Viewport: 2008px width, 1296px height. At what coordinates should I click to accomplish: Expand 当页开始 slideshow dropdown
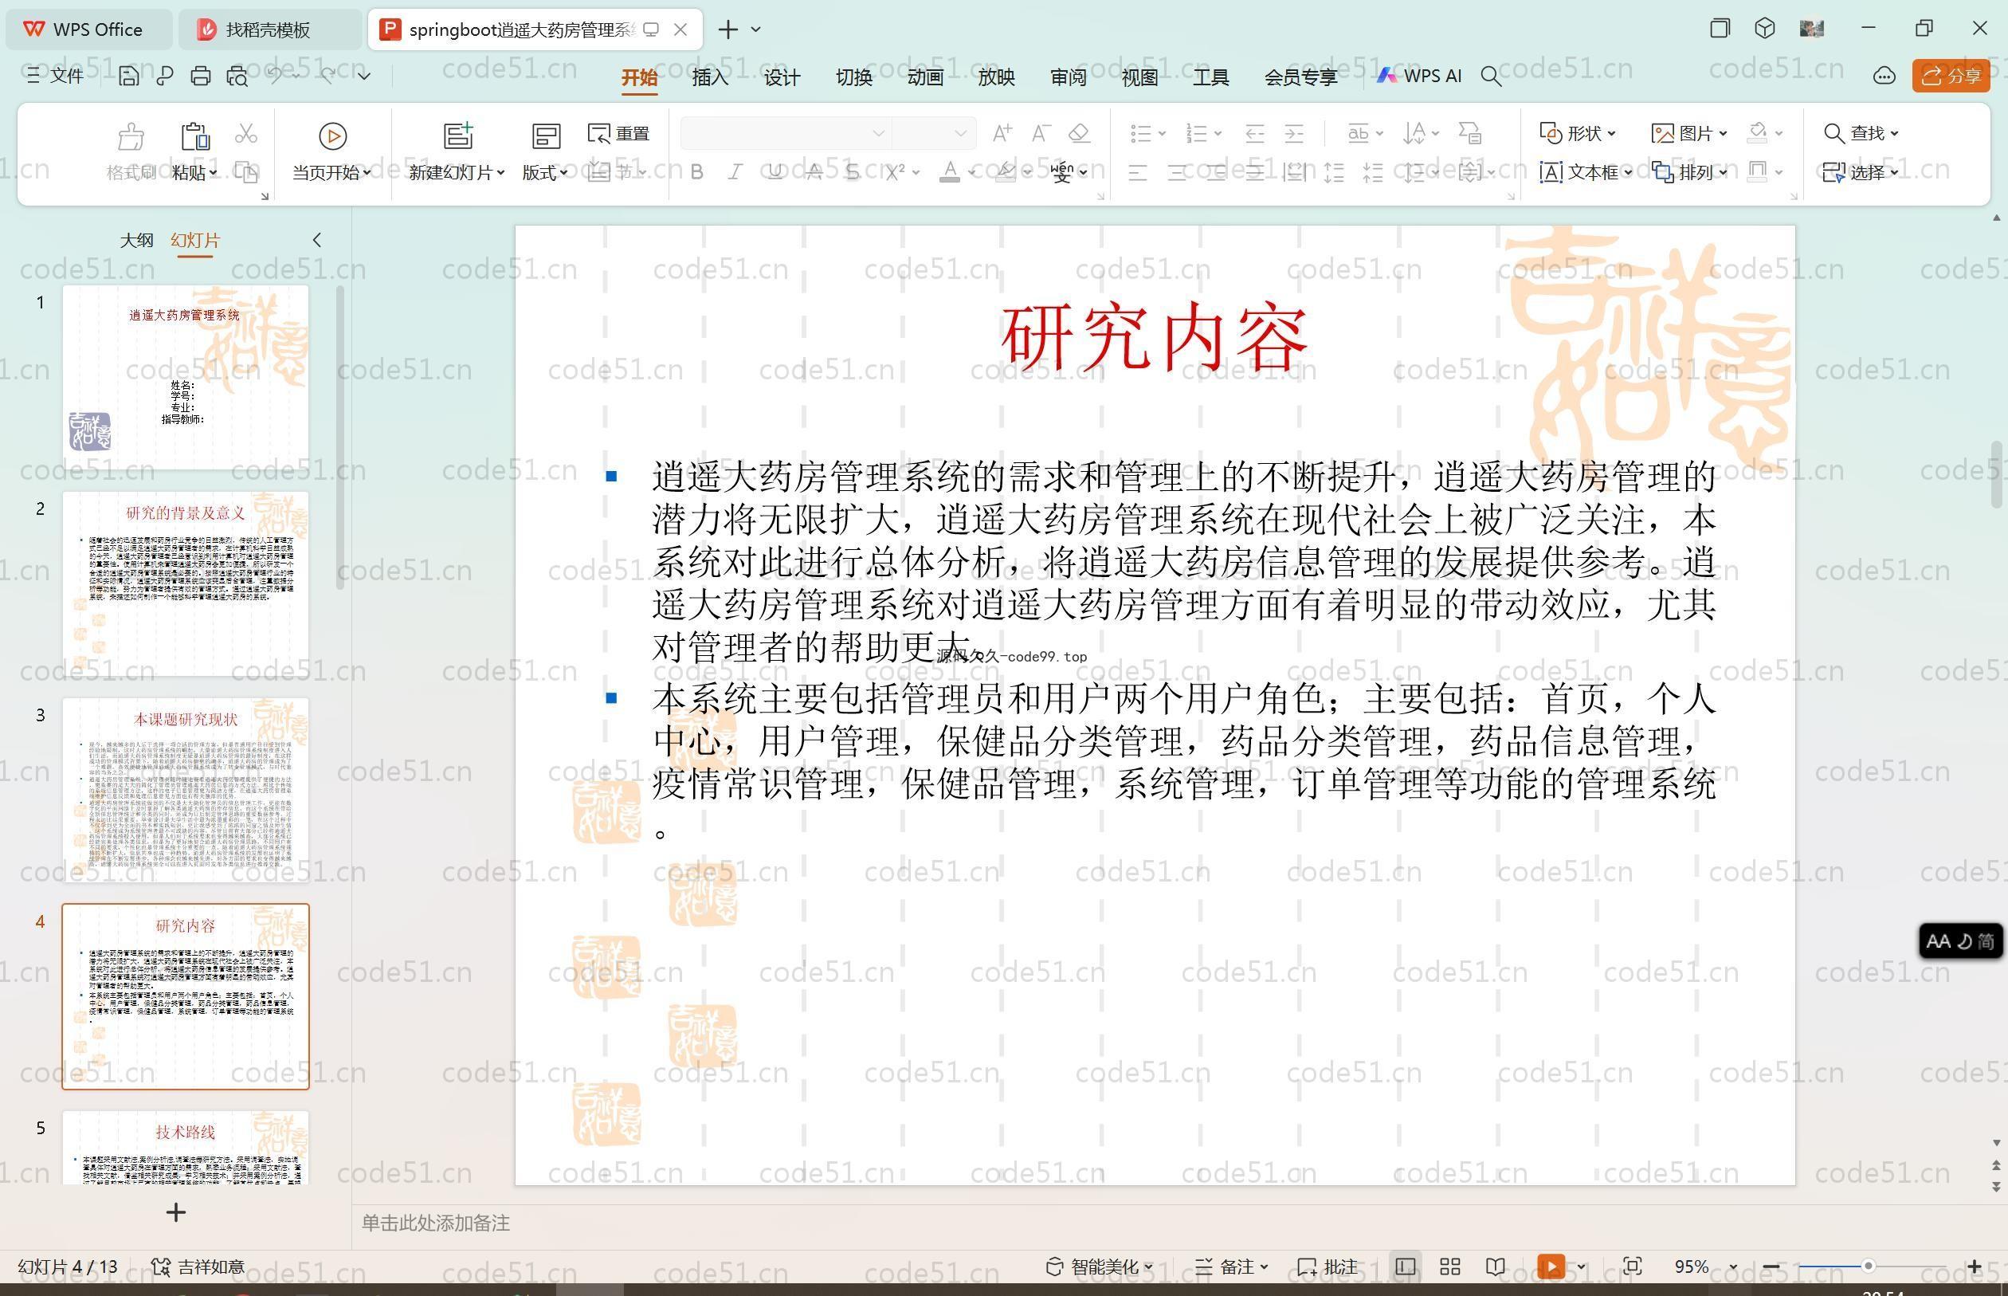[331, 172]
